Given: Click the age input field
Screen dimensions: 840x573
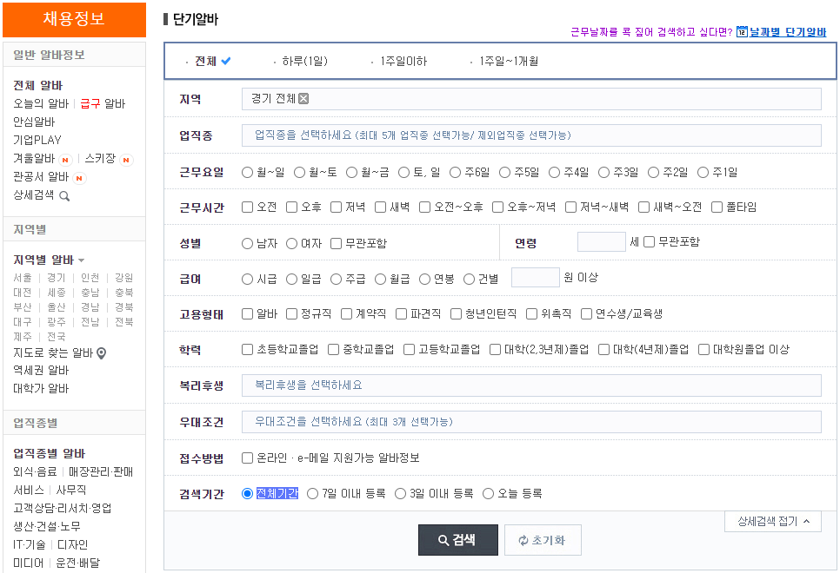Looking at the screenshot, I should click(x=602, y=242).
